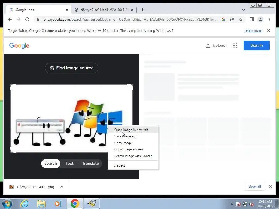Dismiss the Chrome update notification bar
The width and height of the screenshot is (279, 209).
268,30
